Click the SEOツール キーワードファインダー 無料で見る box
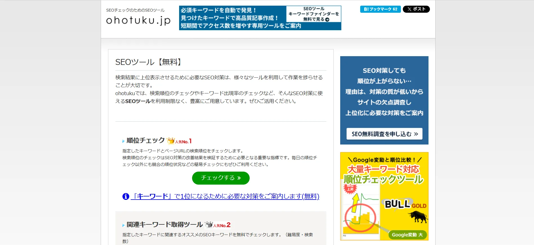 click(314, 14)
